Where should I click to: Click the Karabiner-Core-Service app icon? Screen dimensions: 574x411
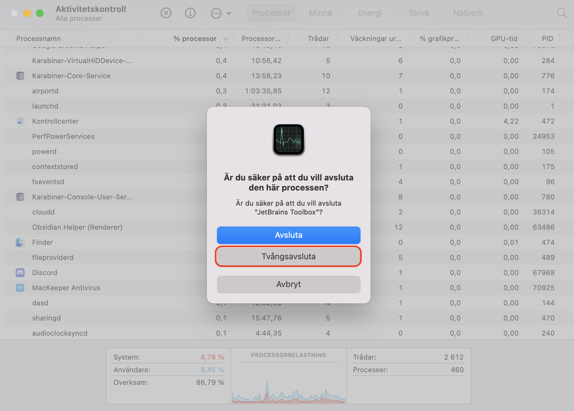[x=20, y=76]
